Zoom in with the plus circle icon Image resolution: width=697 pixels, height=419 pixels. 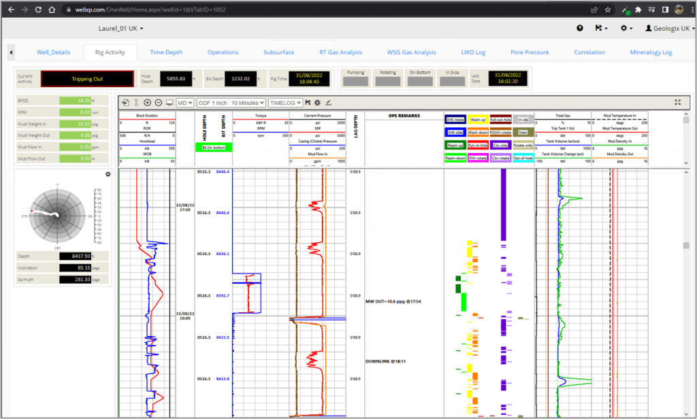[x=147, y=103]
